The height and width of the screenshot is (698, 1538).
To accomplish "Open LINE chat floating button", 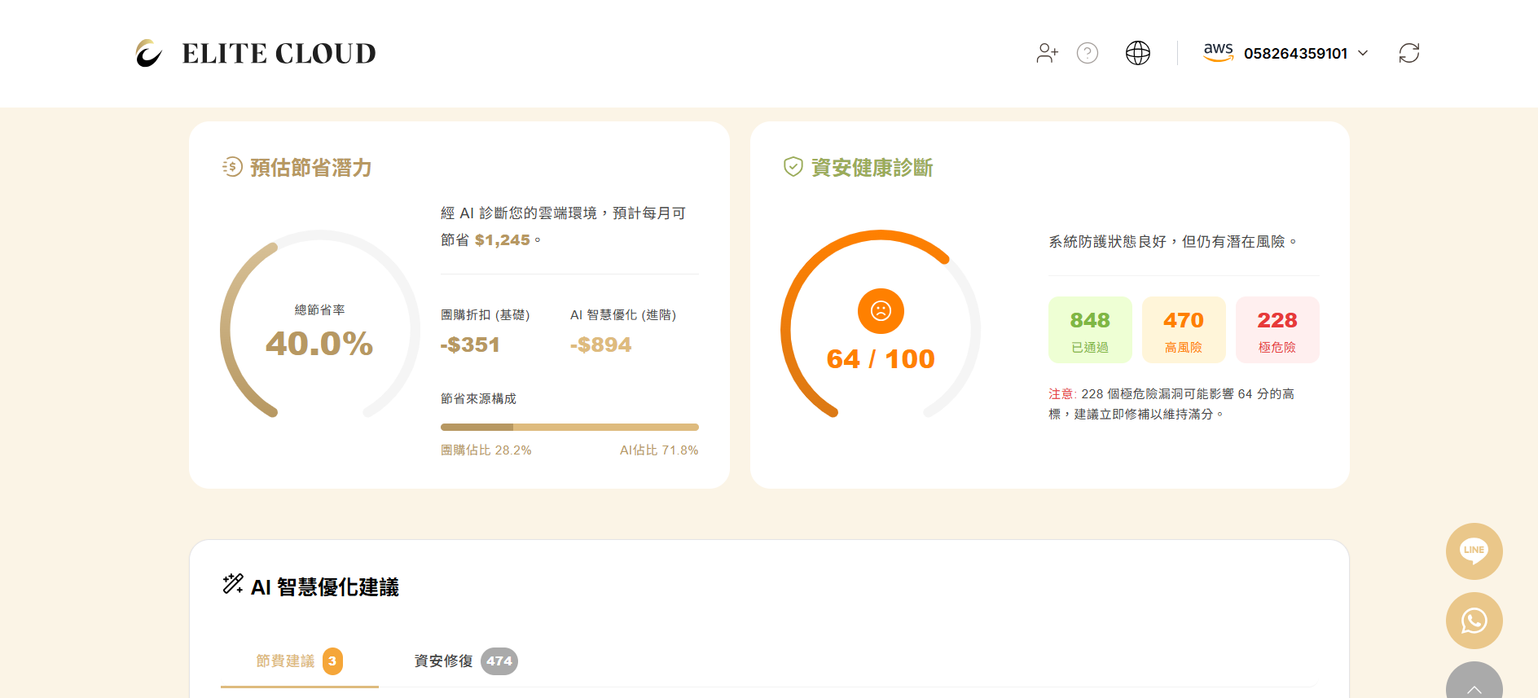I will (1474, 551).
